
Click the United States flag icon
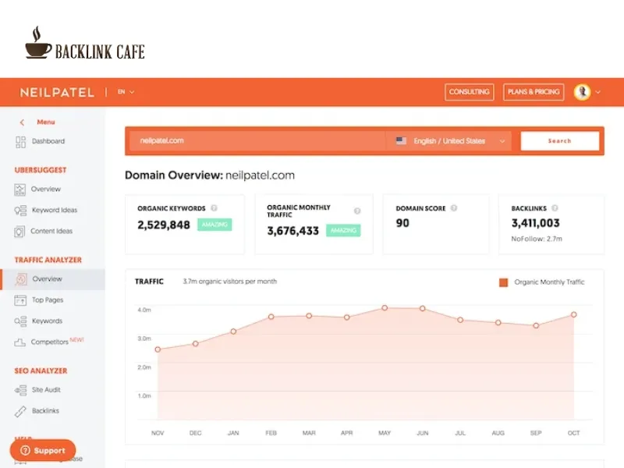[x=401, y=141]
